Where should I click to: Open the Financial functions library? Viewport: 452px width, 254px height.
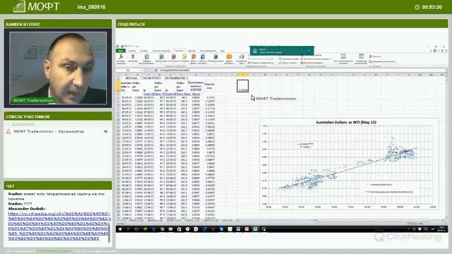point(162,58)
